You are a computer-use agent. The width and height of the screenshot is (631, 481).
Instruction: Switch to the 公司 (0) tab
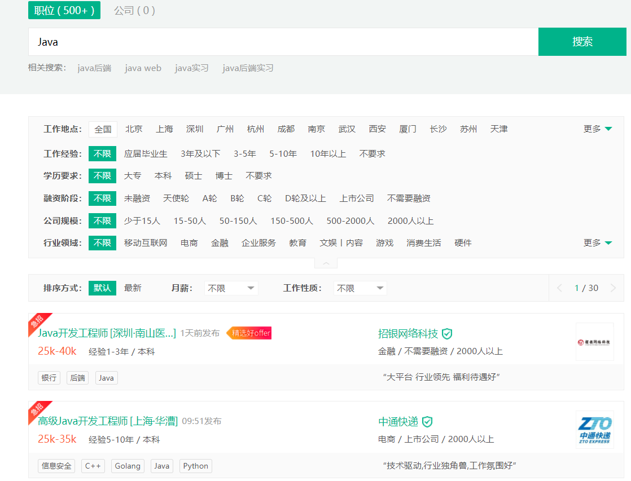click(x=134, y=11)
